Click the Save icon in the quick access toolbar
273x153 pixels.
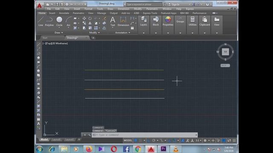click(57, 4)
